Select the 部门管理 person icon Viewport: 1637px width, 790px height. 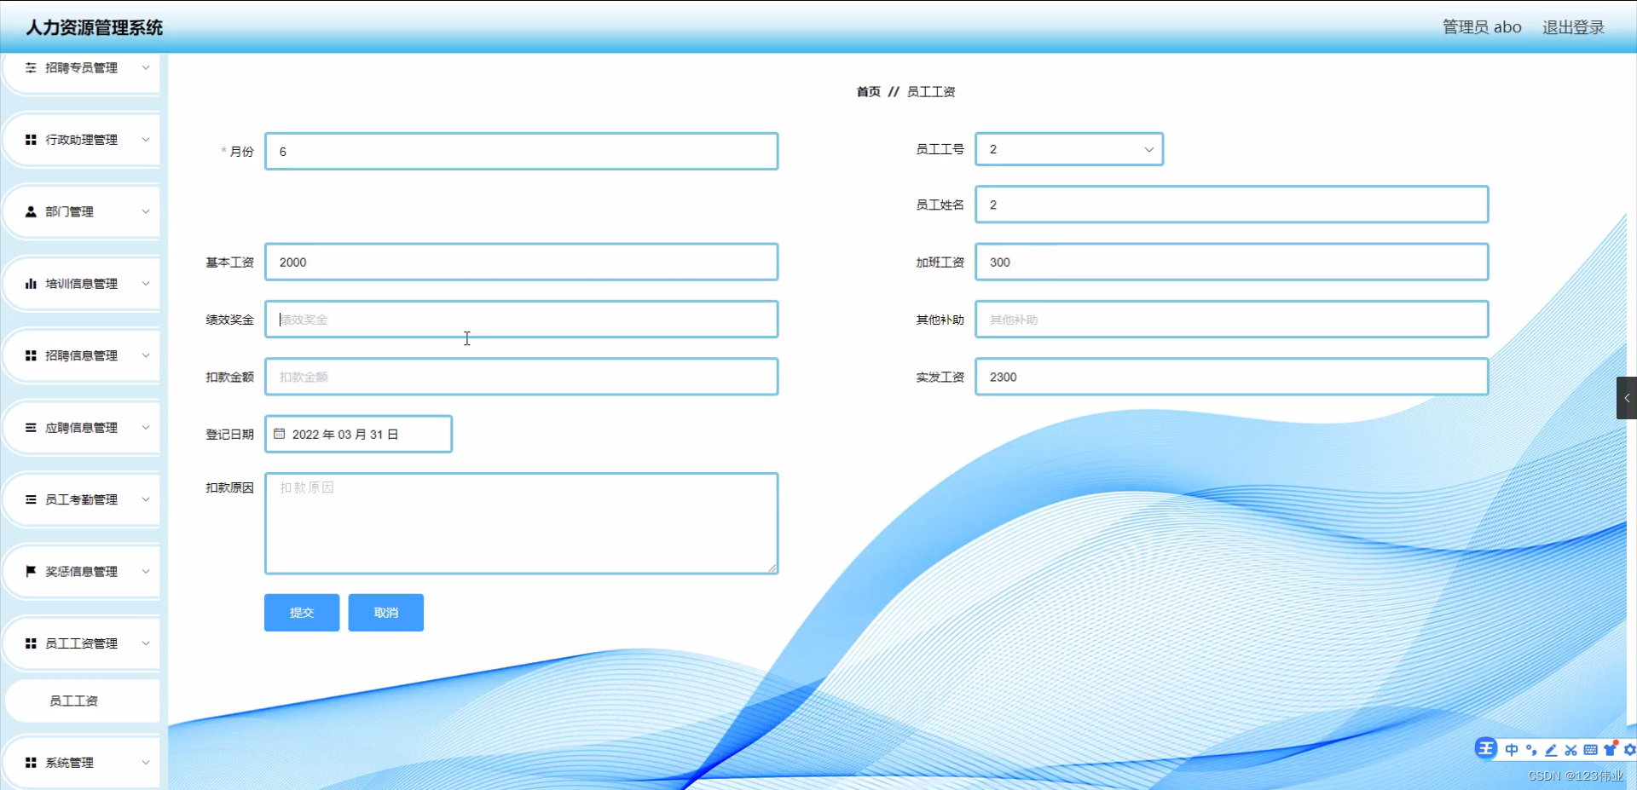[29, 211]
